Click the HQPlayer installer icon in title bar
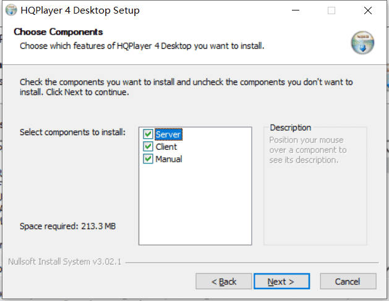 (x=11, y=10)
